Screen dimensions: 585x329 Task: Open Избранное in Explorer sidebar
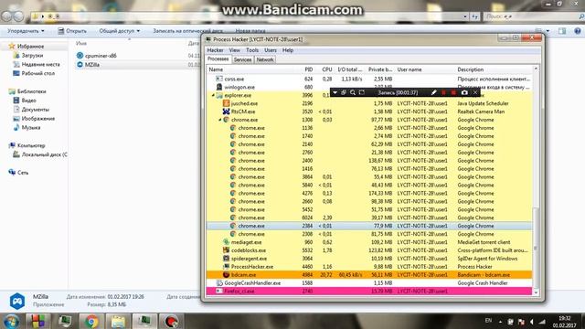pyautogui.click(x=27, y=47)
